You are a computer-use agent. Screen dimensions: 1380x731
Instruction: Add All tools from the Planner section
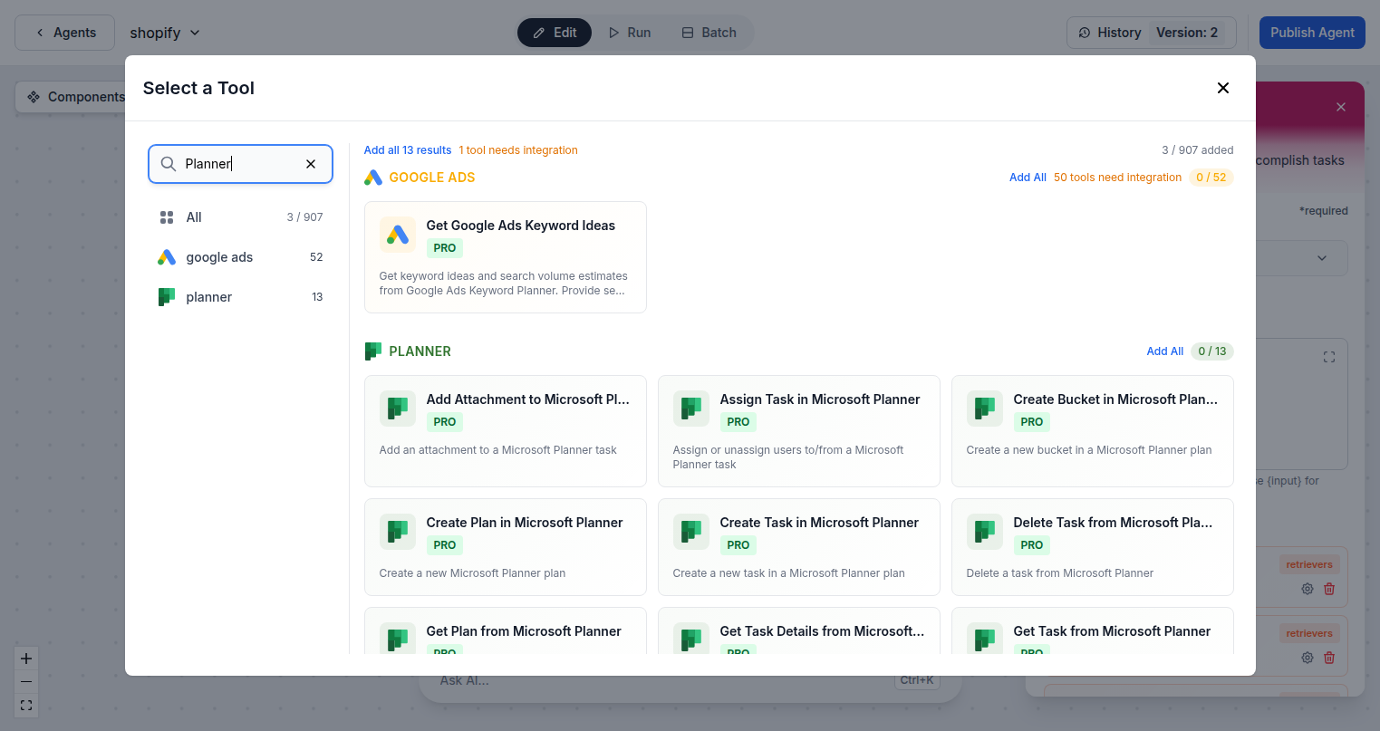click(1164, 351)
